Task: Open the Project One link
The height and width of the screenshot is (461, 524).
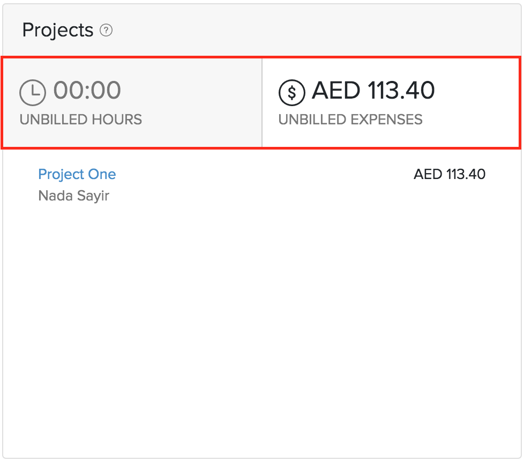Action: point(77,174)
